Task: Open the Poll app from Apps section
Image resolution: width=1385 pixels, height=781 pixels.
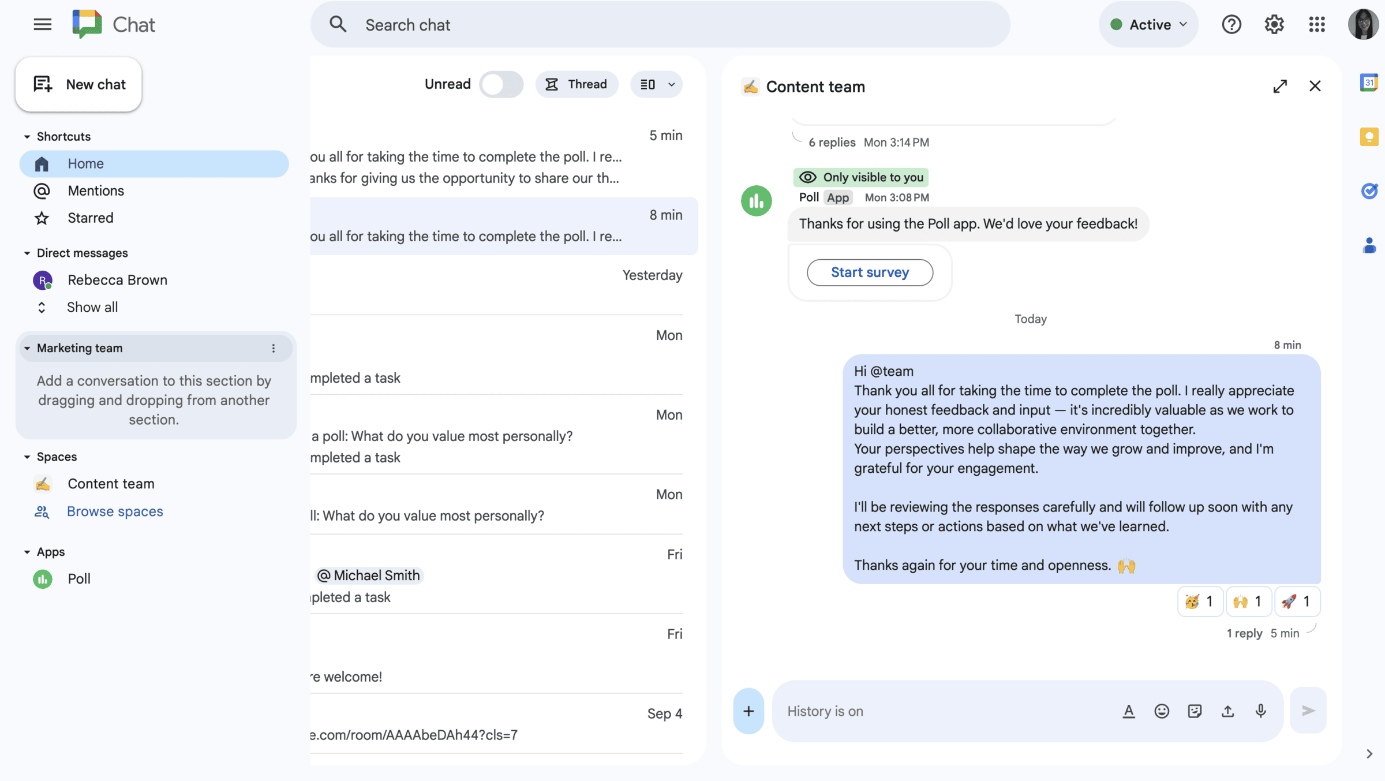Action: pyautogui.click(x=78, y=578)
